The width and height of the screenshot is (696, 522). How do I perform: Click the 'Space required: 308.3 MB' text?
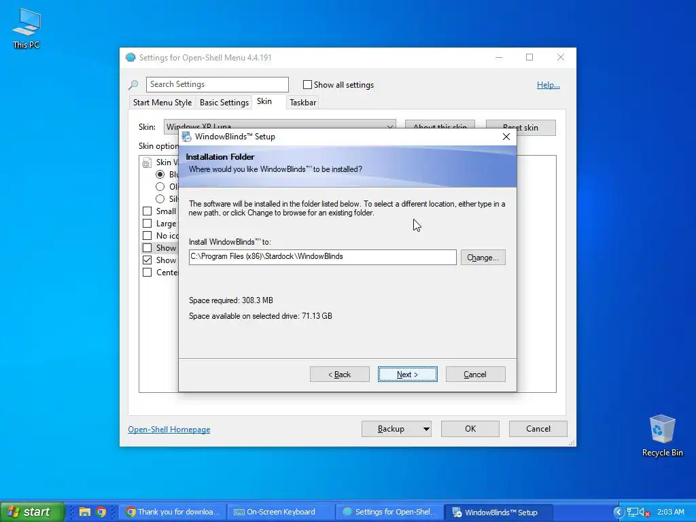point(231,300)
